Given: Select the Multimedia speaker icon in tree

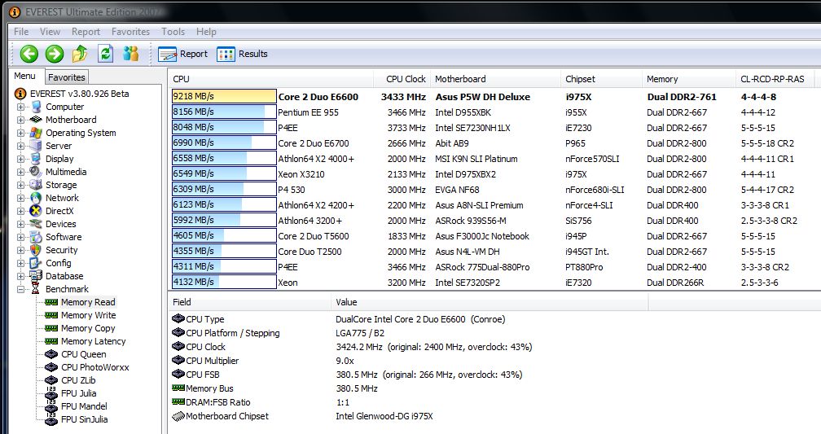Looking at the screenshot, I should (36, 172).
